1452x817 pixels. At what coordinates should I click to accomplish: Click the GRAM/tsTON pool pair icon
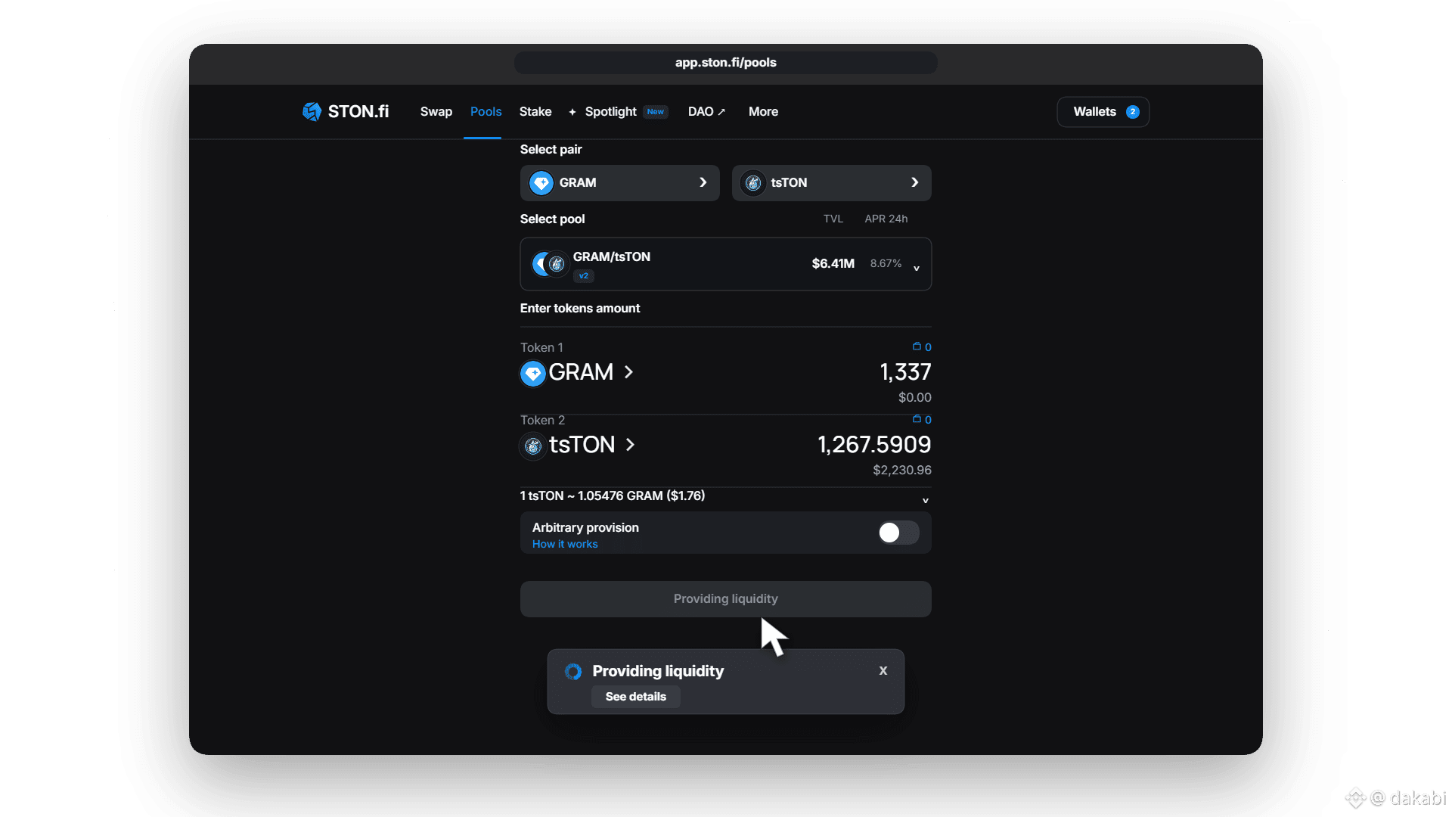click(x=549, y=264)
